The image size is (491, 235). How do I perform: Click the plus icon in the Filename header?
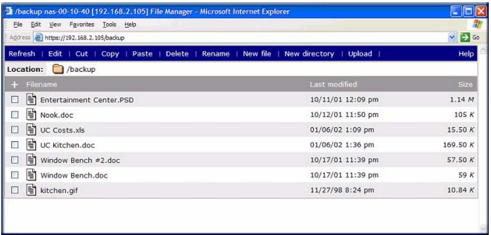point(15,84)
